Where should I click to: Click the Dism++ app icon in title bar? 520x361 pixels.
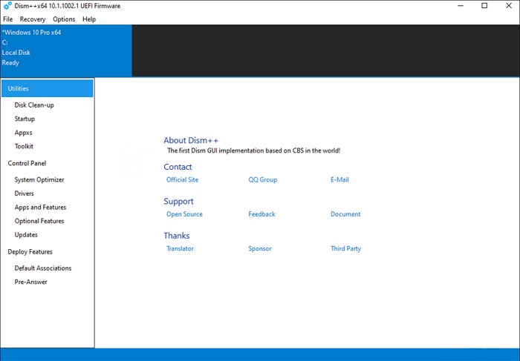7,6
